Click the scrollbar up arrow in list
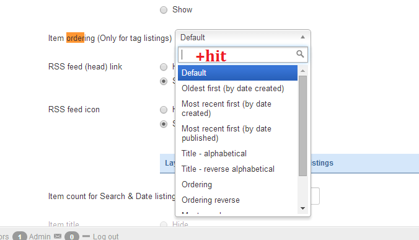The height and width of the screenshot is (240, 419). tap(302, 71)
